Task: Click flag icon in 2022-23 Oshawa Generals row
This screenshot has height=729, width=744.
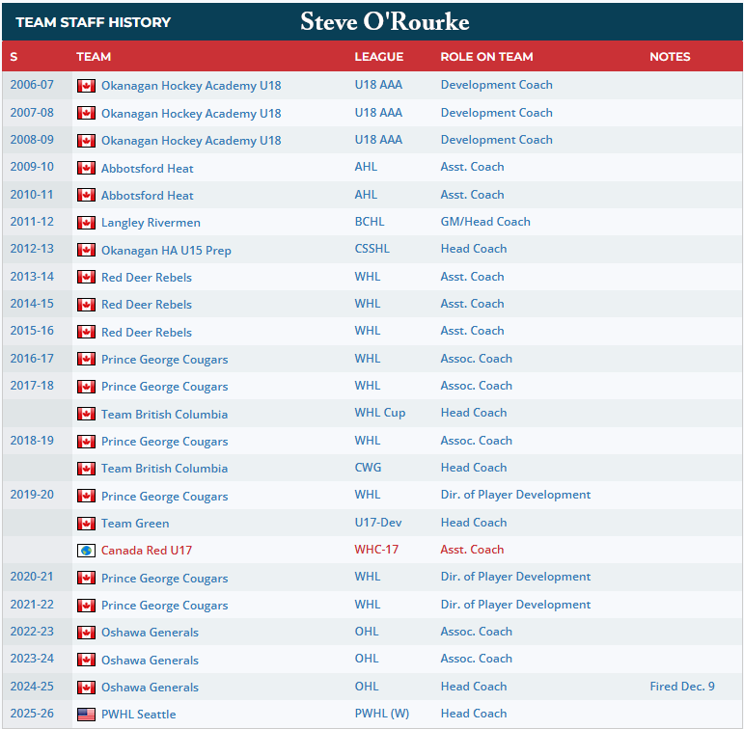Action: coord(86,633)
